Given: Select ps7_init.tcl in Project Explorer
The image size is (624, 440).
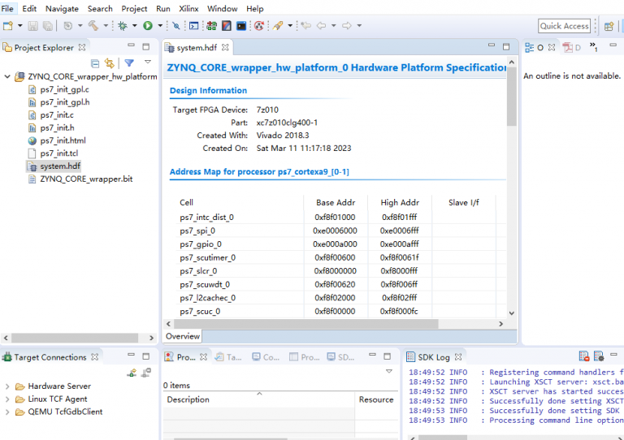Looking at the screenshot, I should point(58,153).
